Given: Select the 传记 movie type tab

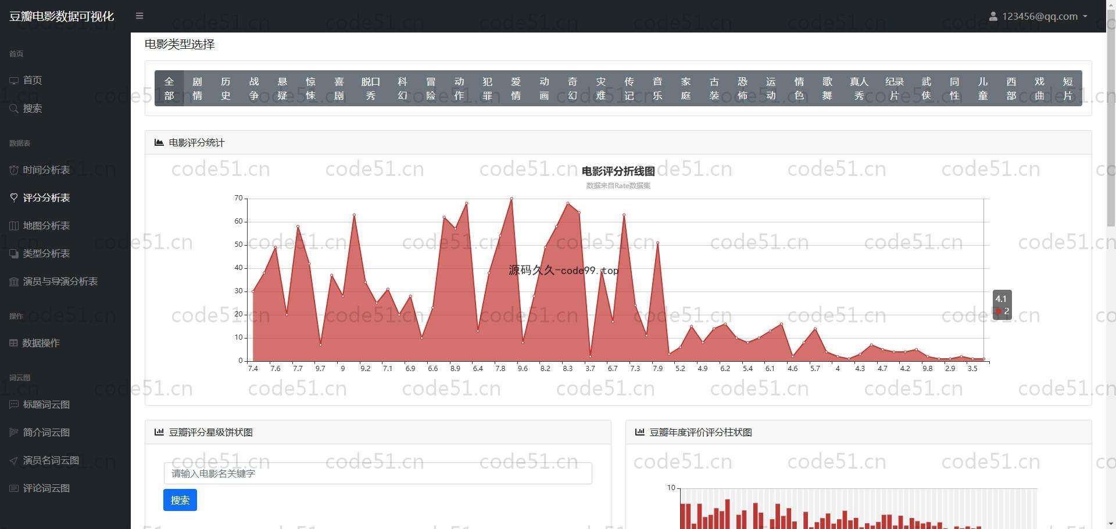Looking at the screenshot, I should 629,88.
